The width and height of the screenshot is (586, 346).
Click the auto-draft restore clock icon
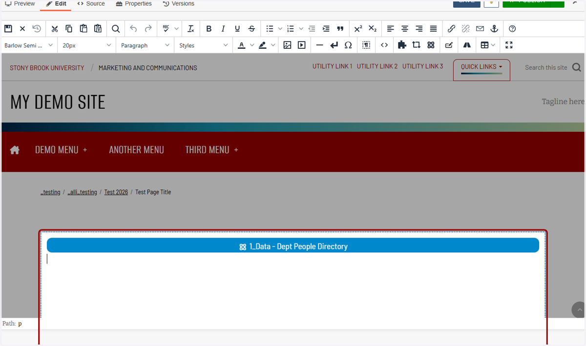click(37, 29)
